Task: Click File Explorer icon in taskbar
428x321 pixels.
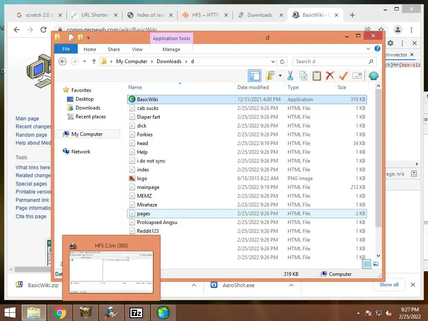Action: pos(33,313)
